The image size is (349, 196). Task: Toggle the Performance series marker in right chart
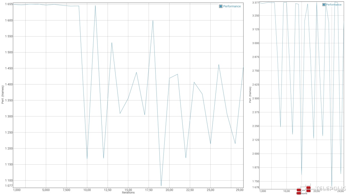[x=324, y=5]
